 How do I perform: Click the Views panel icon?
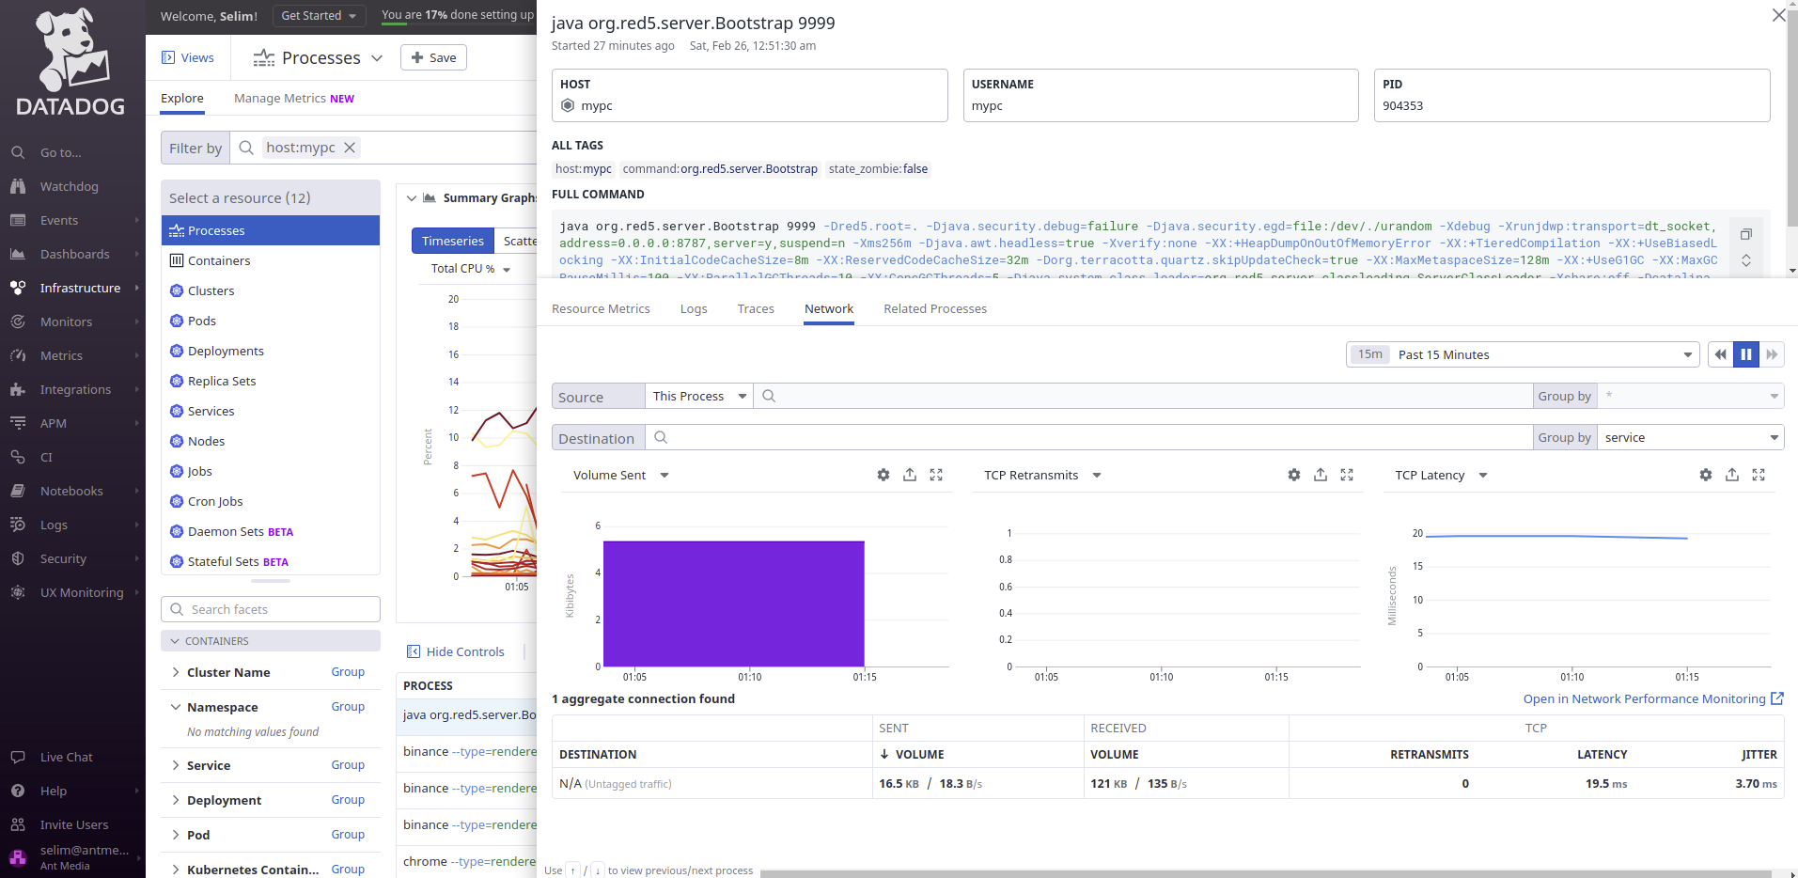coord(168,57)
